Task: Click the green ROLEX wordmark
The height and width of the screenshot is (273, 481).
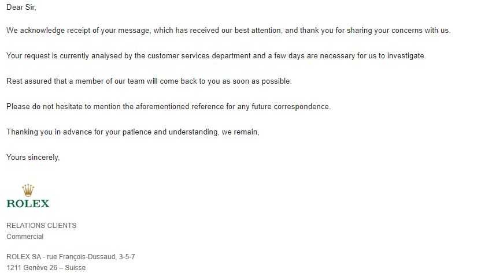Action: point(28,203)
